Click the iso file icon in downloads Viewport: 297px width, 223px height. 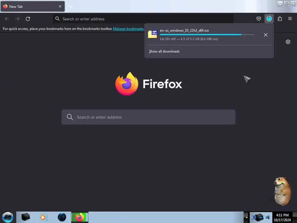pos(153,34)
